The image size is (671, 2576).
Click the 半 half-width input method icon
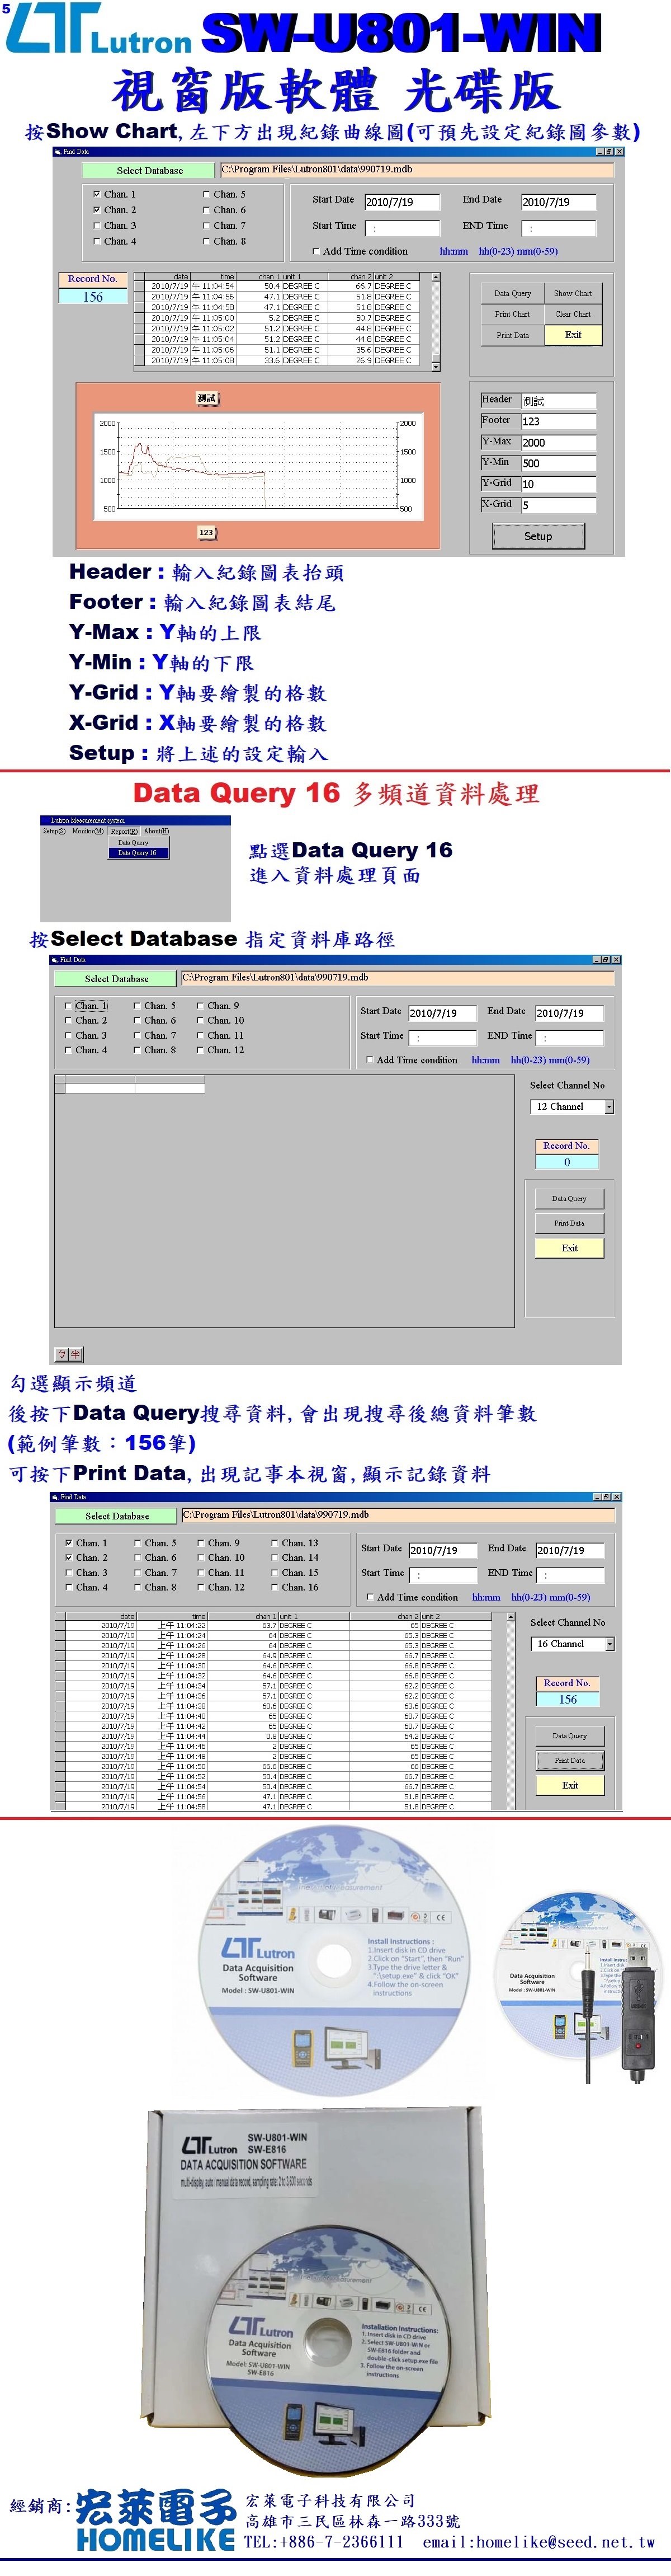point(75,1354)
